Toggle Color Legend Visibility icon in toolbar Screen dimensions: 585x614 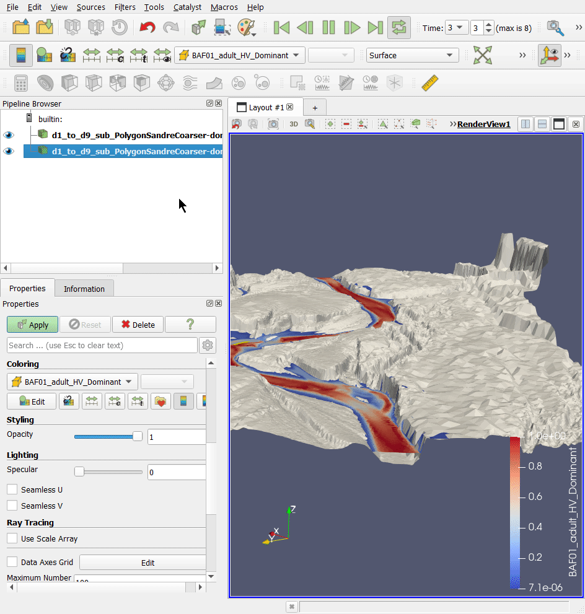21,55
